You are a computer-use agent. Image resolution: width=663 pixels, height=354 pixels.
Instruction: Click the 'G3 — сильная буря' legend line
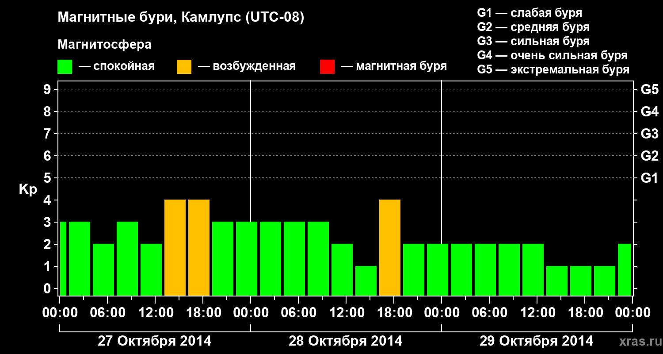click(x=533, y=41)
